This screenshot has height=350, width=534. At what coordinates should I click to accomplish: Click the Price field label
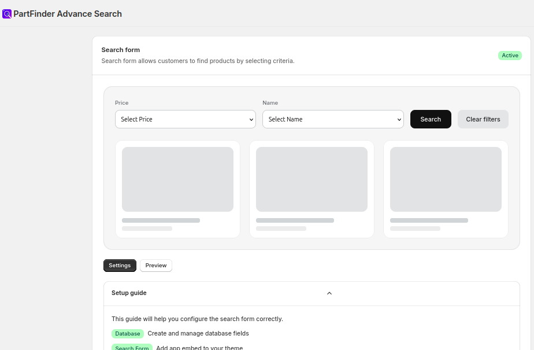[121, 103]
